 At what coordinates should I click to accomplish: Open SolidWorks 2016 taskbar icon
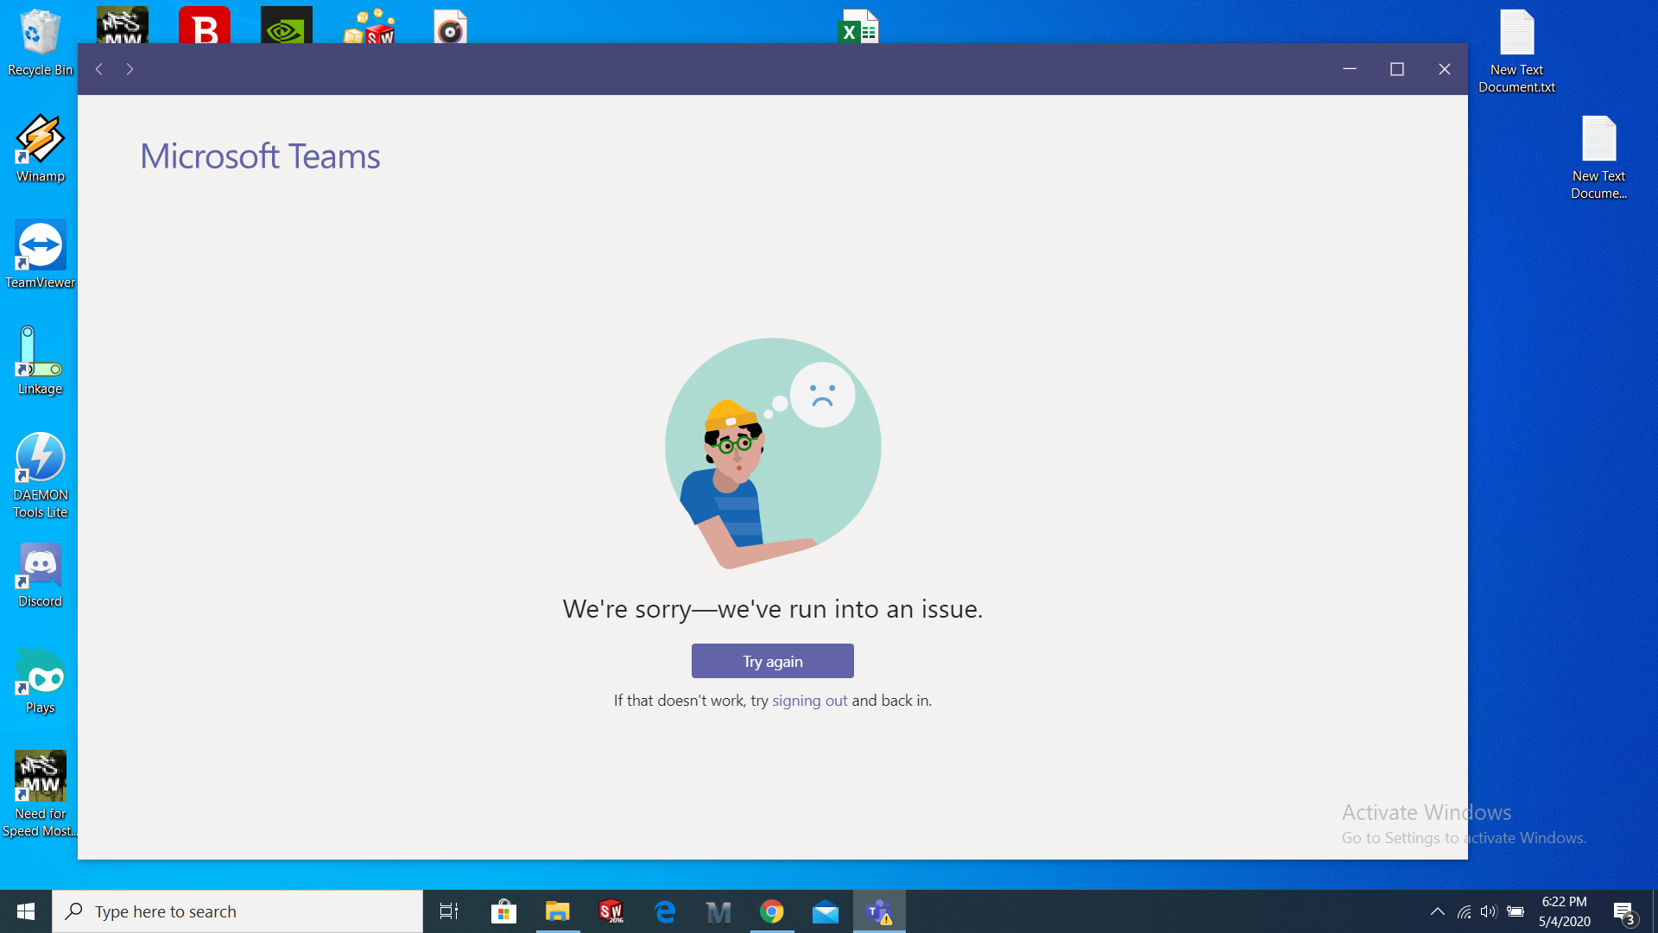pos(611,911)
